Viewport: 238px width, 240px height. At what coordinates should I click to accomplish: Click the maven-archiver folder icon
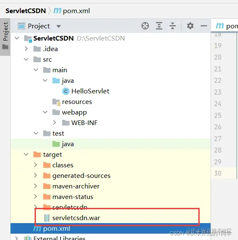click(x=47, y=186)
